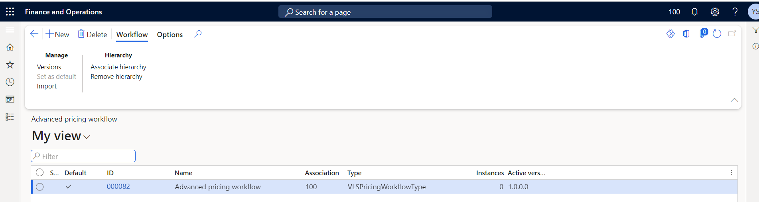Click the 1.0.0.0 active version cell
The height and width of the screenshot is (202, 759).
[x=518, y=187]
